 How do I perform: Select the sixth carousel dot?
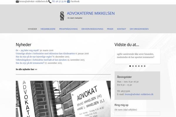[145, 66]
